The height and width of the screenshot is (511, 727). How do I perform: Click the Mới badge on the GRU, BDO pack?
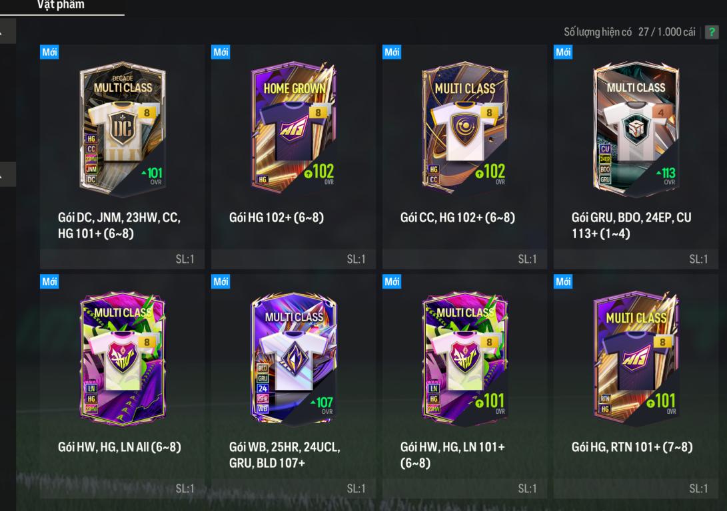coord(563,52)
